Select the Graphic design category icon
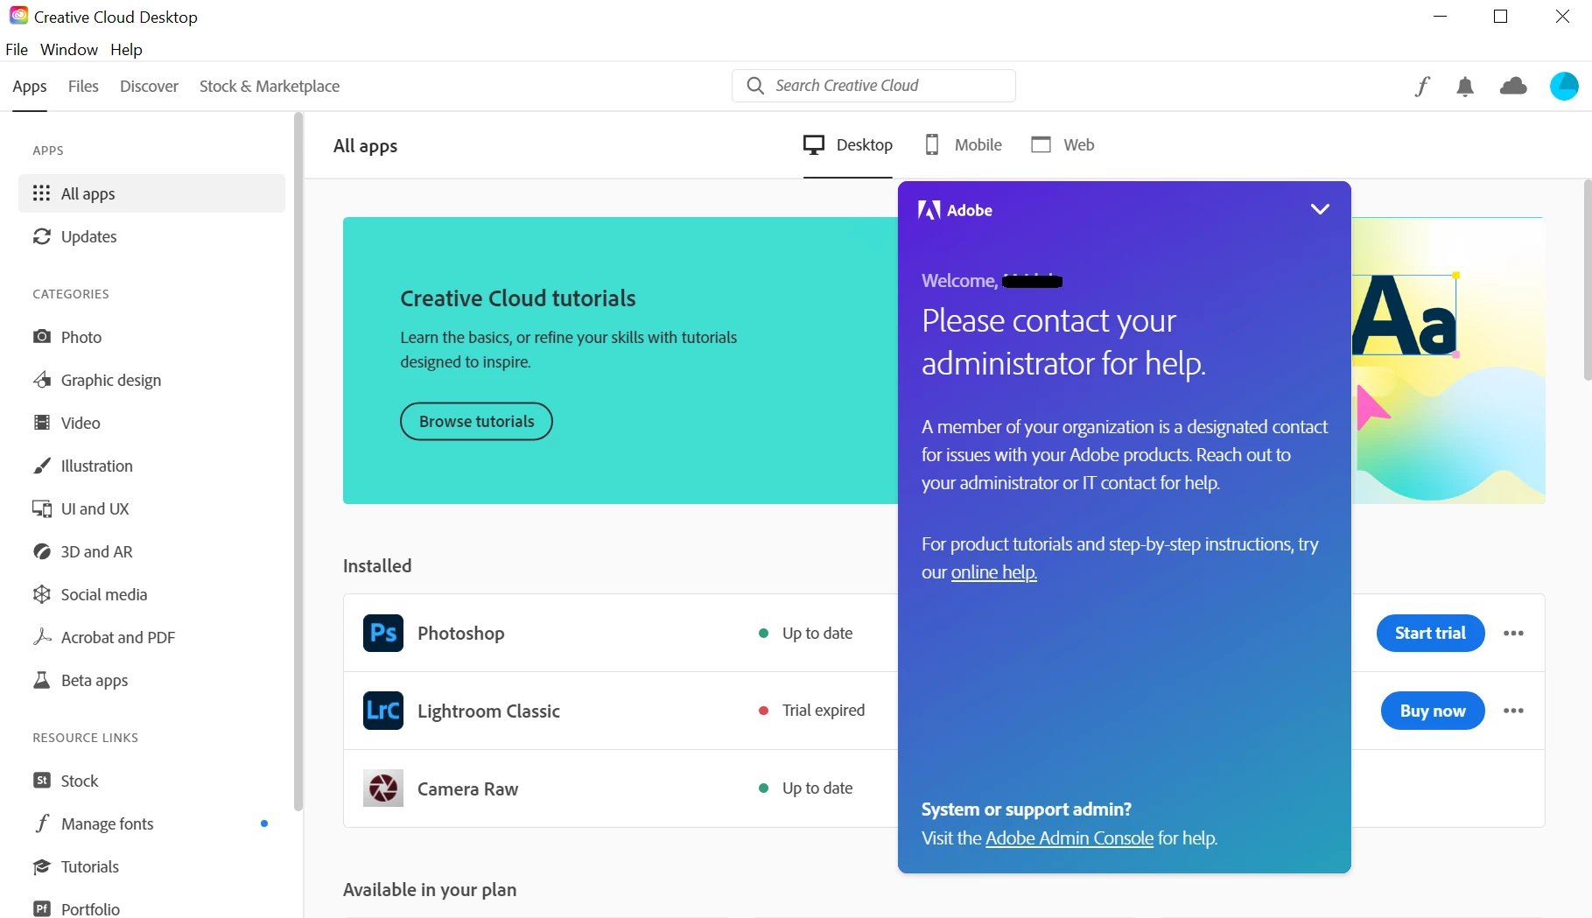 (x=41, y=380)
